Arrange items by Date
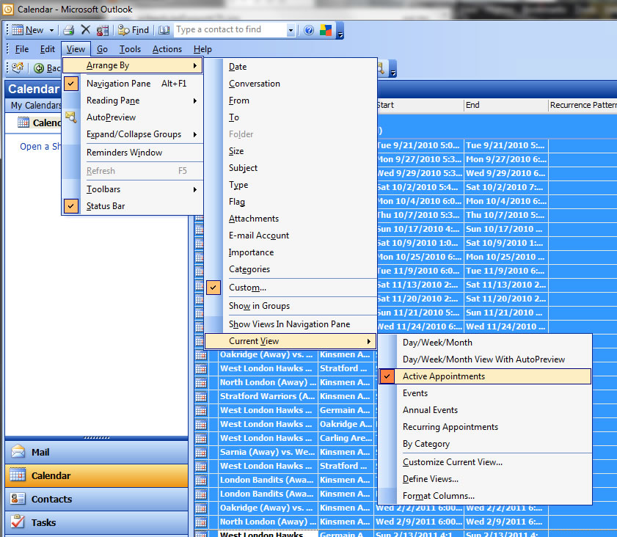 291,67
